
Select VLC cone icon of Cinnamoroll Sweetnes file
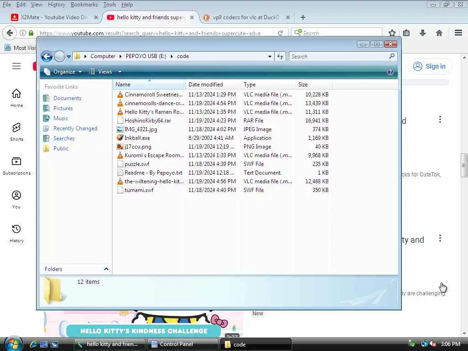(x=120, y=94)
